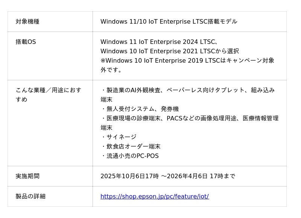Click the 実施期間 row label
This screenshot has height=218, width=301.
pos(27,176)
